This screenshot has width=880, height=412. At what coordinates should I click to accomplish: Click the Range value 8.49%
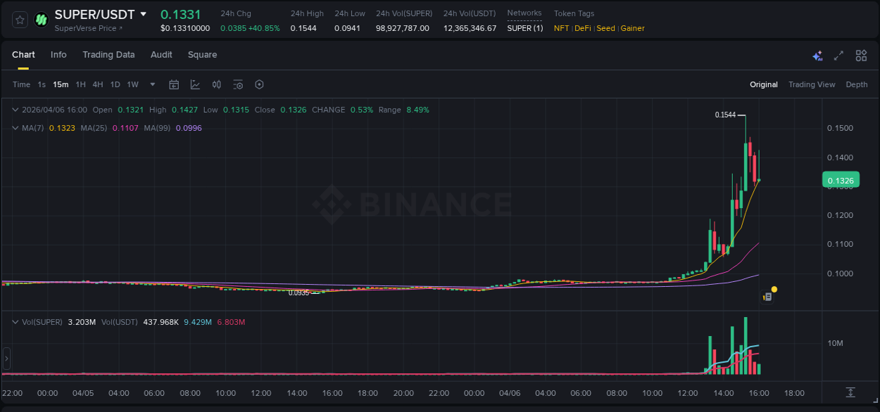pos(417,110)
